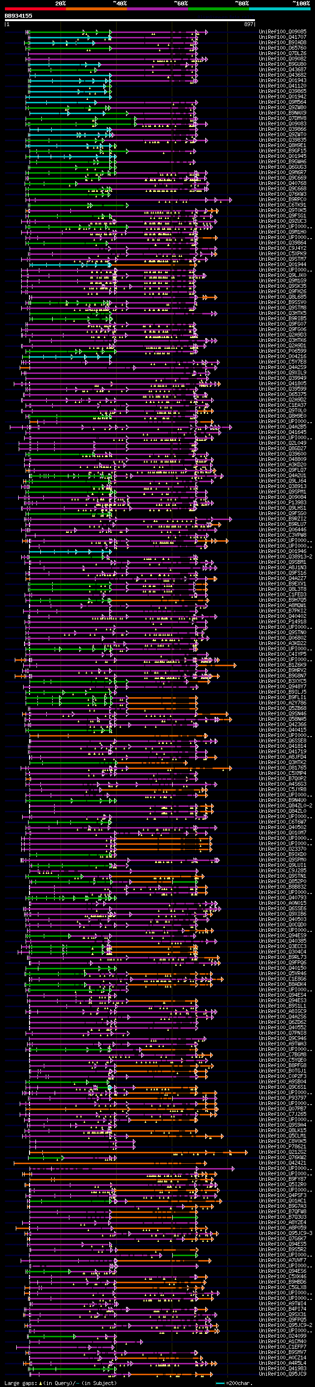Select hit label UniRef100_Q9M6R7
Viewport: 315px width, 1387px height.
point(283,172)
